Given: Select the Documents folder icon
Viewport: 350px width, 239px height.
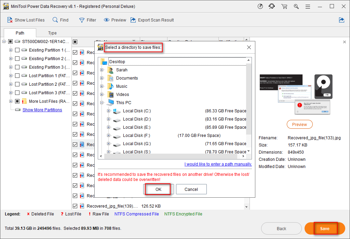Looking at the screenshot, I should (110, 78).
